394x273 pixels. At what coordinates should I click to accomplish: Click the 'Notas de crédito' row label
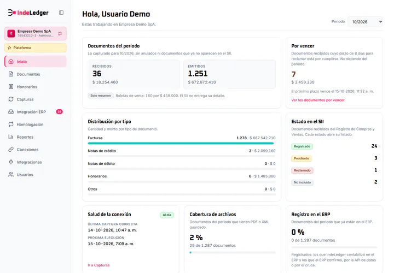pyautogui.click(x=102, y=151)
